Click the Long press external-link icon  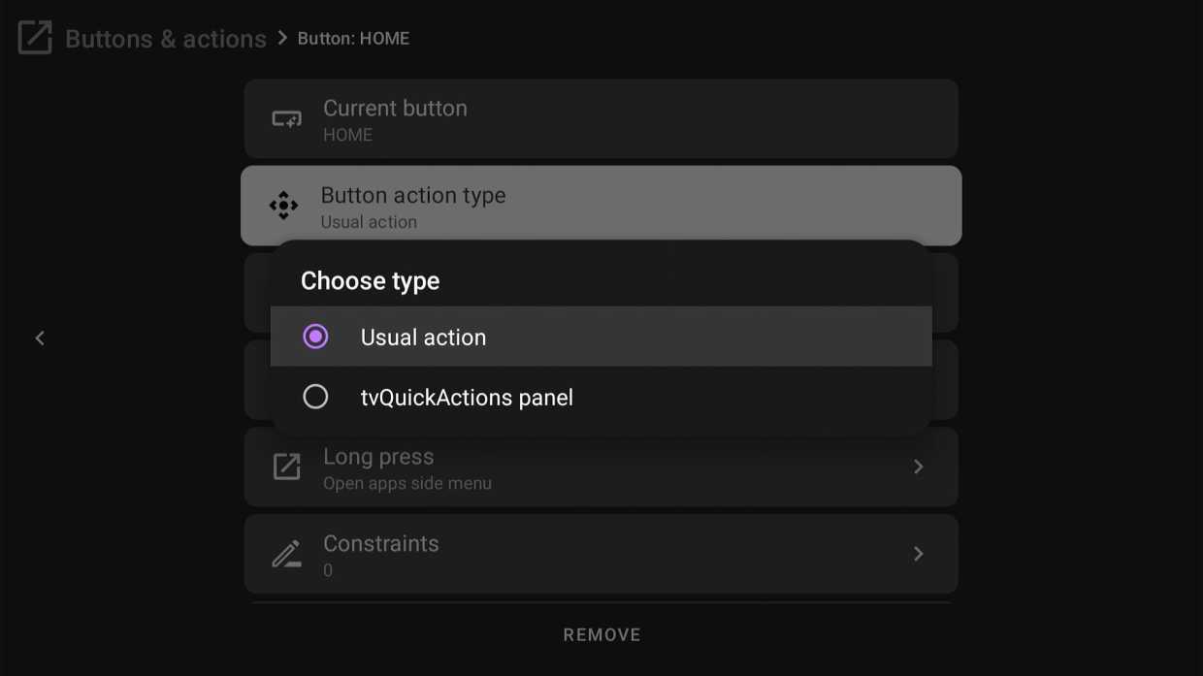pos(286,467)
